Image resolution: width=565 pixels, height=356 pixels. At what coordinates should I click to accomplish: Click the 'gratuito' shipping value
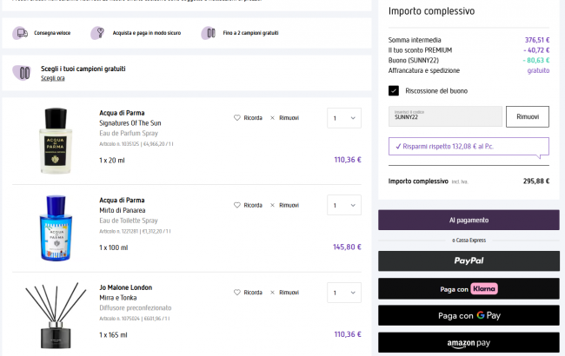pos(538,70)
